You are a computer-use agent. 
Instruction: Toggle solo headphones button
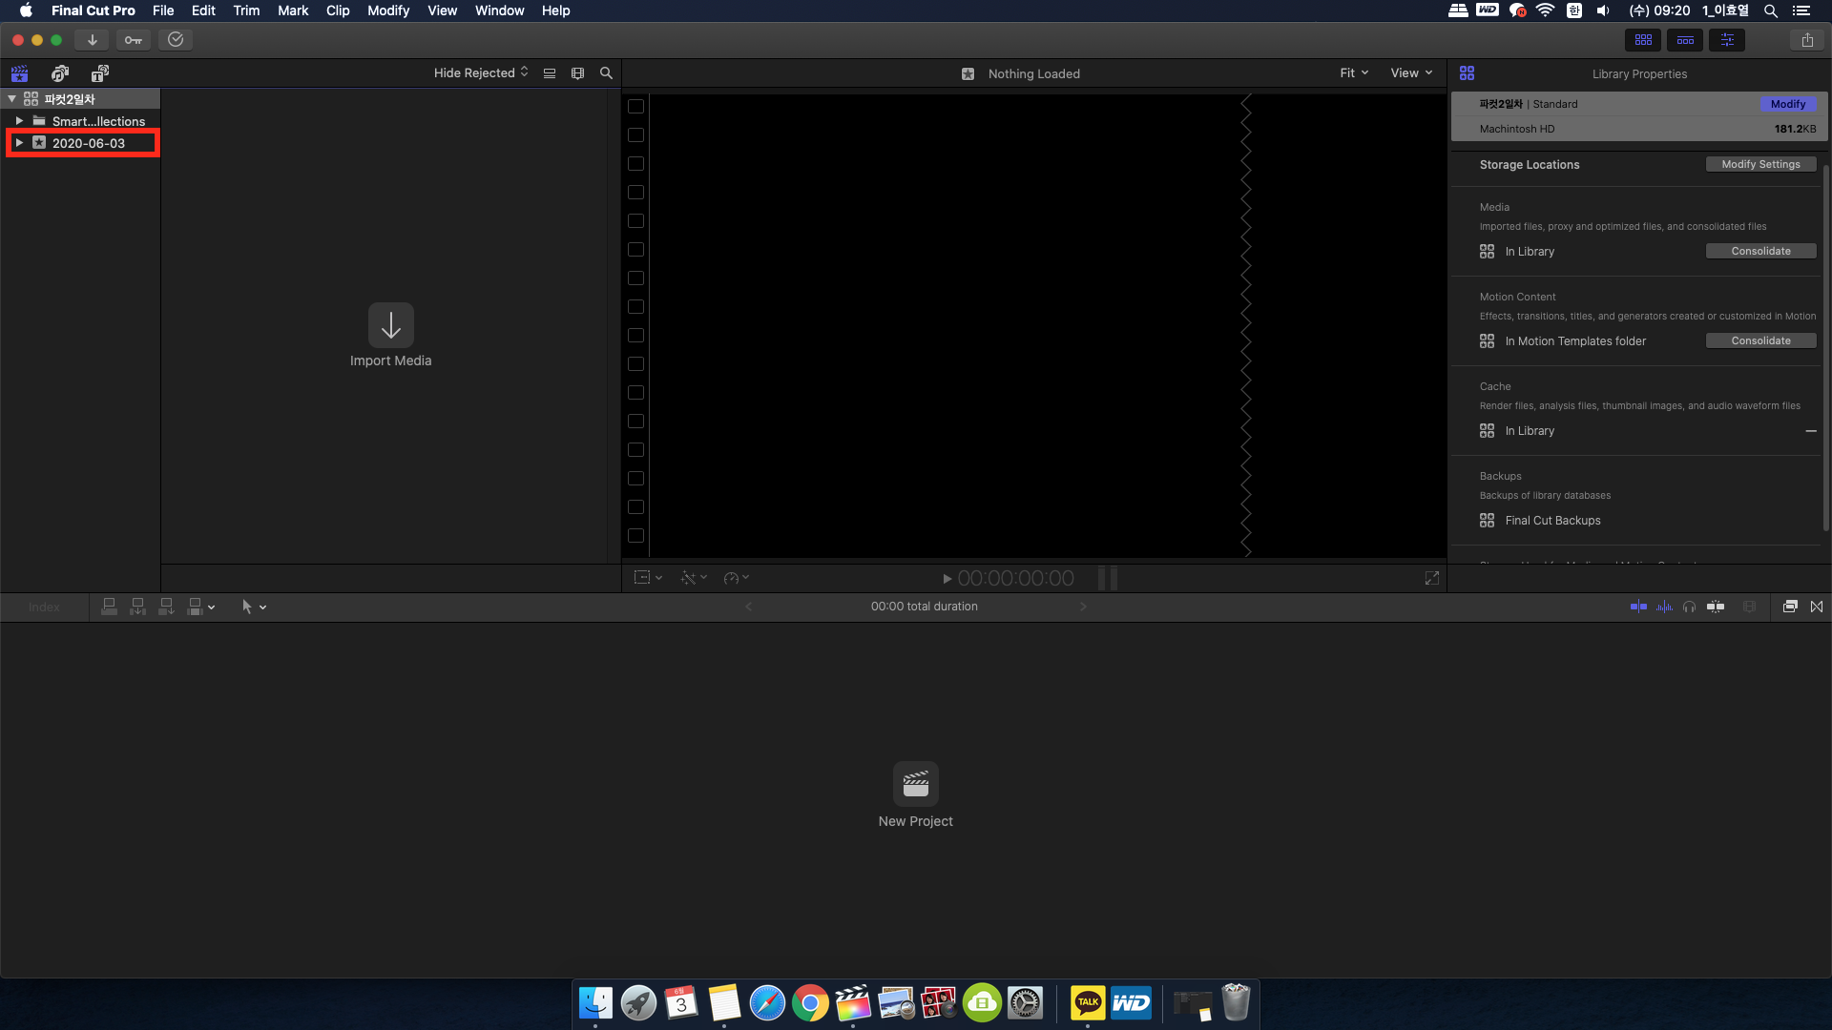click(1690, 607)
